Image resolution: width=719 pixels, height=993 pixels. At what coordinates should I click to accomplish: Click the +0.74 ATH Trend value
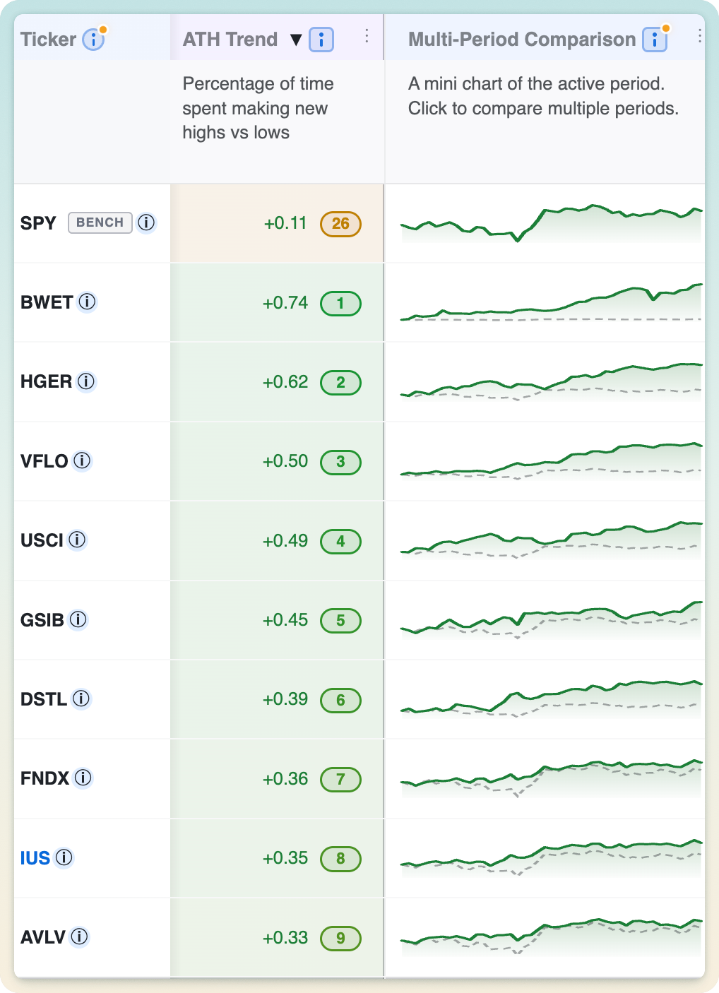pyautogui.click(x=285, y=303)
